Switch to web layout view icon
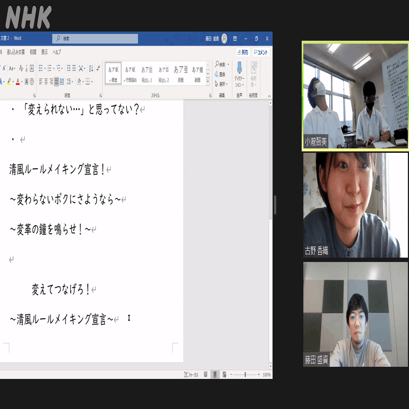 pos(224,375)
